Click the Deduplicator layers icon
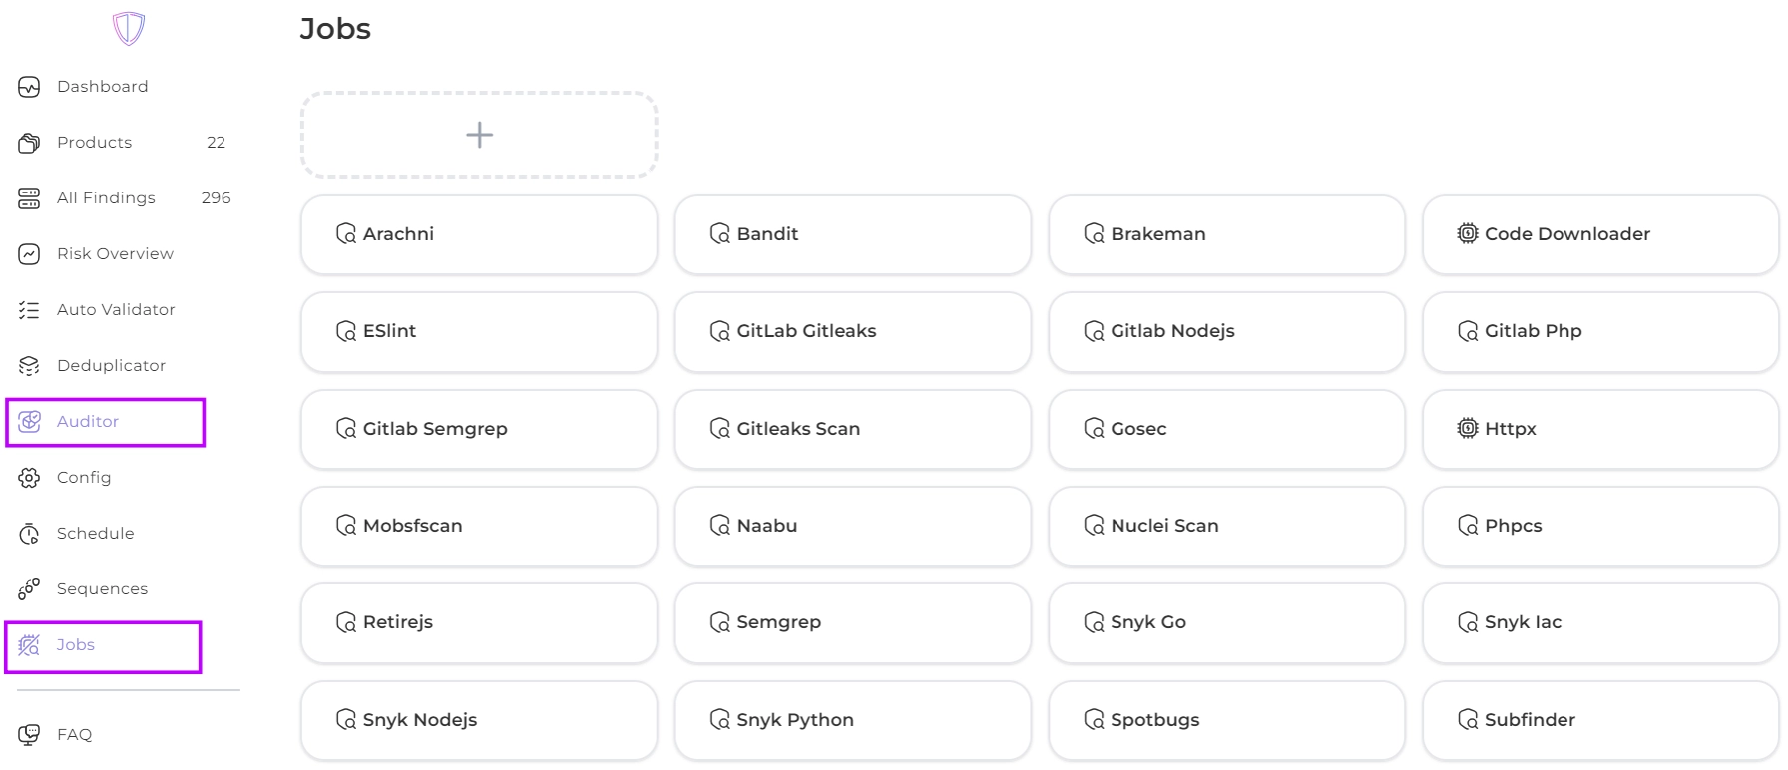 point(29,366)
